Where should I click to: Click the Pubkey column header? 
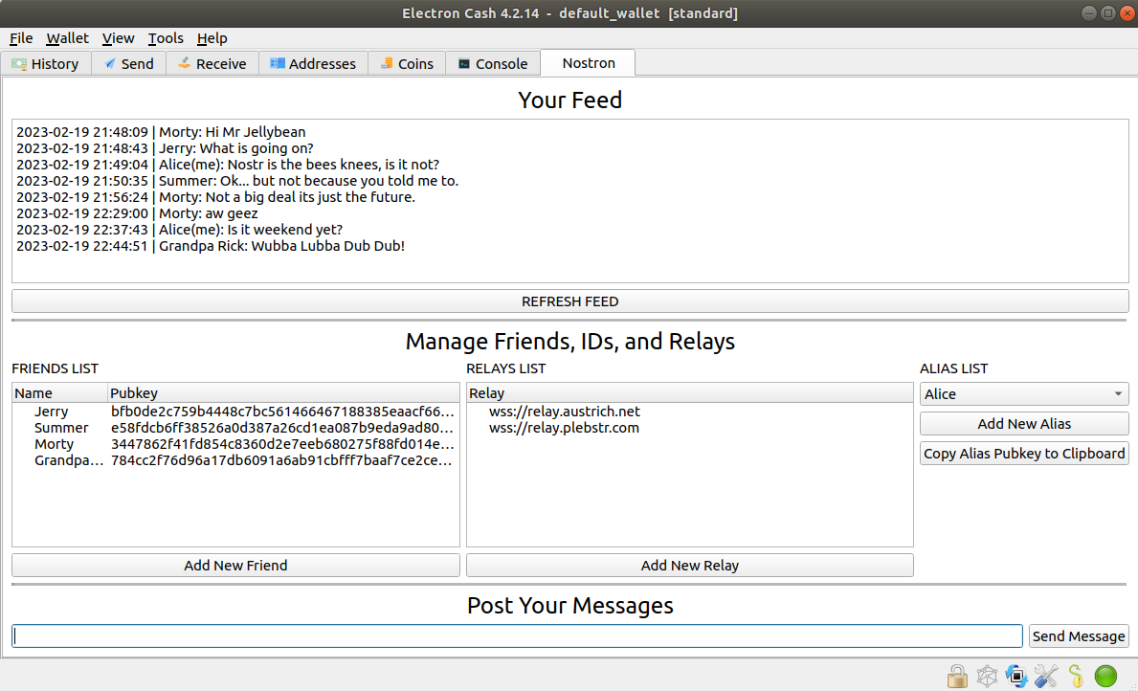coord(283,393)
